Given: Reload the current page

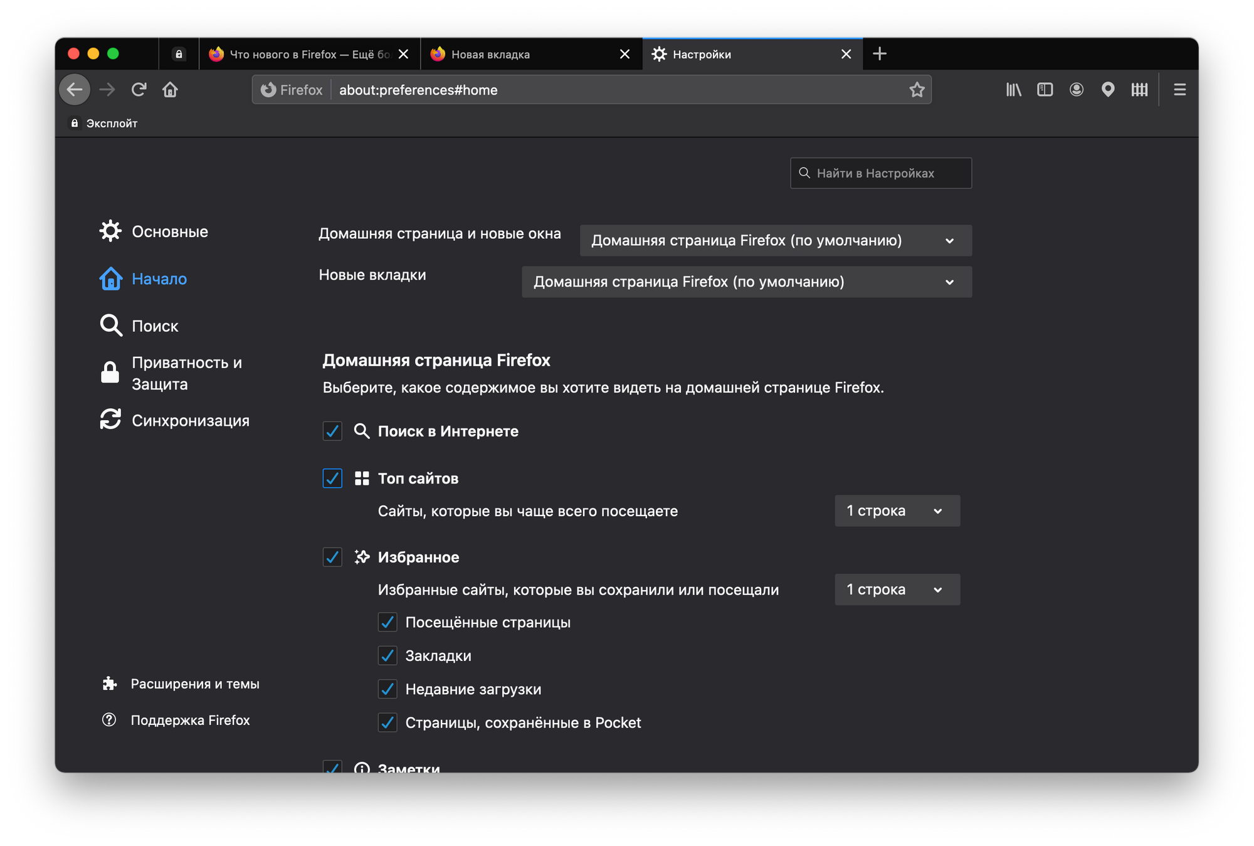Looking at the screenshot, I should click(x=139, y=90).
